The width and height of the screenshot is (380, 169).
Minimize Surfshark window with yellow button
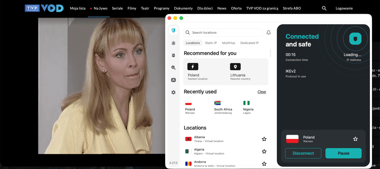coord(175,18)
